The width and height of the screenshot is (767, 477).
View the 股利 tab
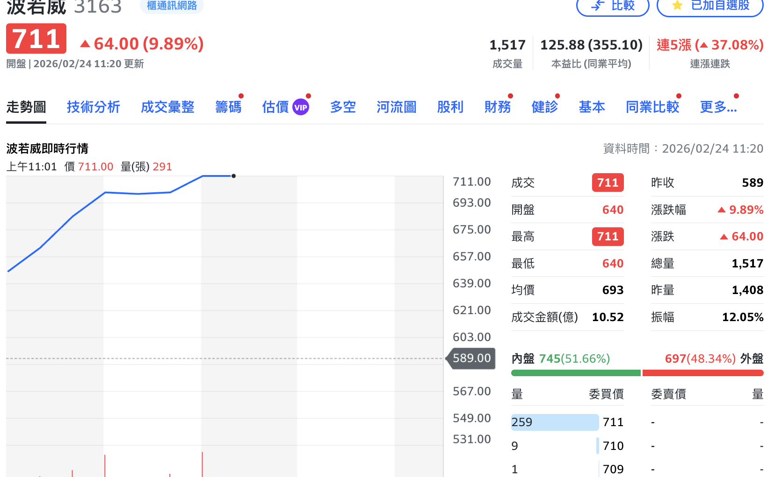[x=450, y=107]
